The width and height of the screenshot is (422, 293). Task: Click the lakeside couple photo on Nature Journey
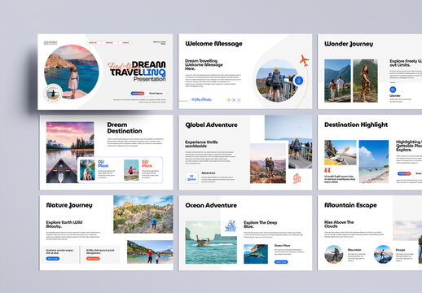pos(150,251)
